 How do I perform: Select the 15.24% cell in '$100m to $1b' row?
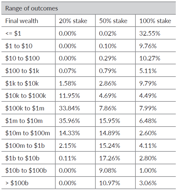coord(109,145)
